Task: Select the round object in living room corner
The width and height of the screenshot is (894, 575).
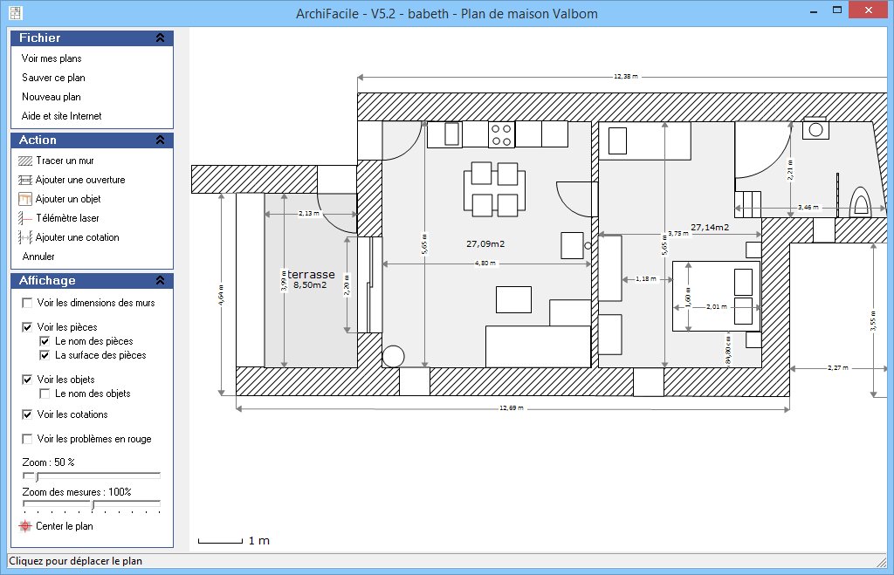Action: coord(394,357)
